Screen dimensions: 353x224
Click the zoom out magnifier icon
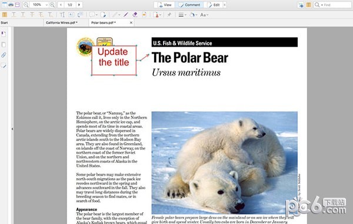pos(26,5)
